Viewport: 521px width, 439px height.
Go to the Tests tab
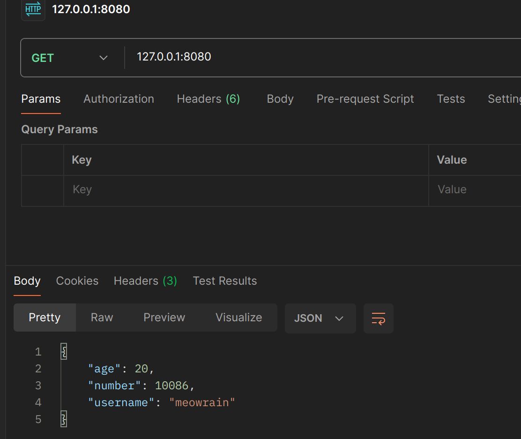pos(451,99)
